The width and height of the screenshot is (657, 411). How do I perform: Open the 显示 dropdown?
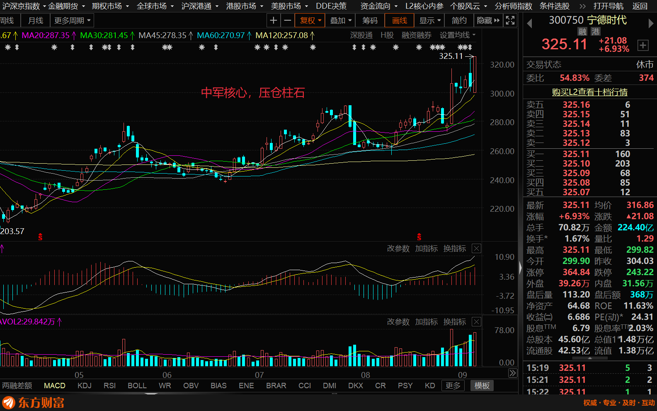click(430, 20)
